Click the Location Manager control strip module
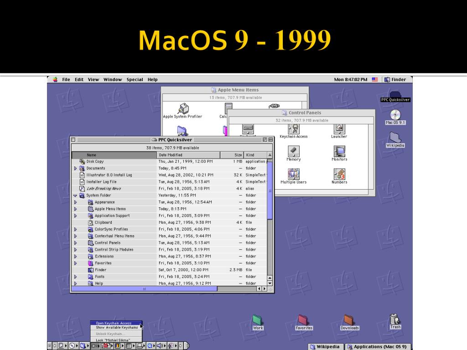The height and width of the screenshot is (350, 467). pos(107,346)
